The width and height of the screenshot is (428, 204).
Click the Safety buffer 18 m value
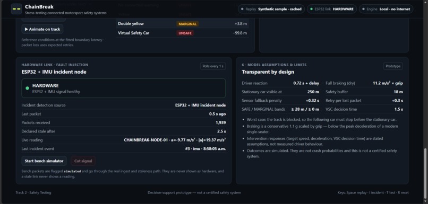coord(398,92)
